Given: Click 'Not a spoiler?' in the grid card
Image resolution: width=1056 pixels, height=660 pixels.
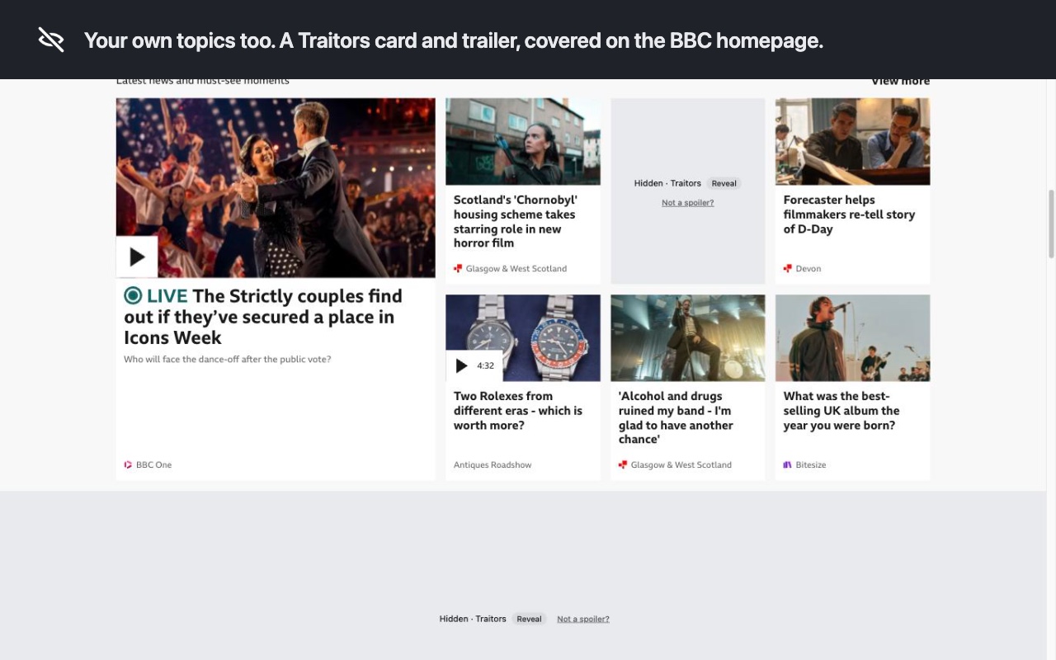Looking at the screenshot, I should tap(687, 203).
